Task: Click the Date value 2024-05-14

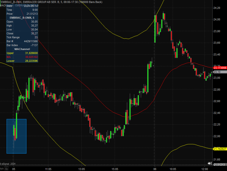Action: coord(31,6)
